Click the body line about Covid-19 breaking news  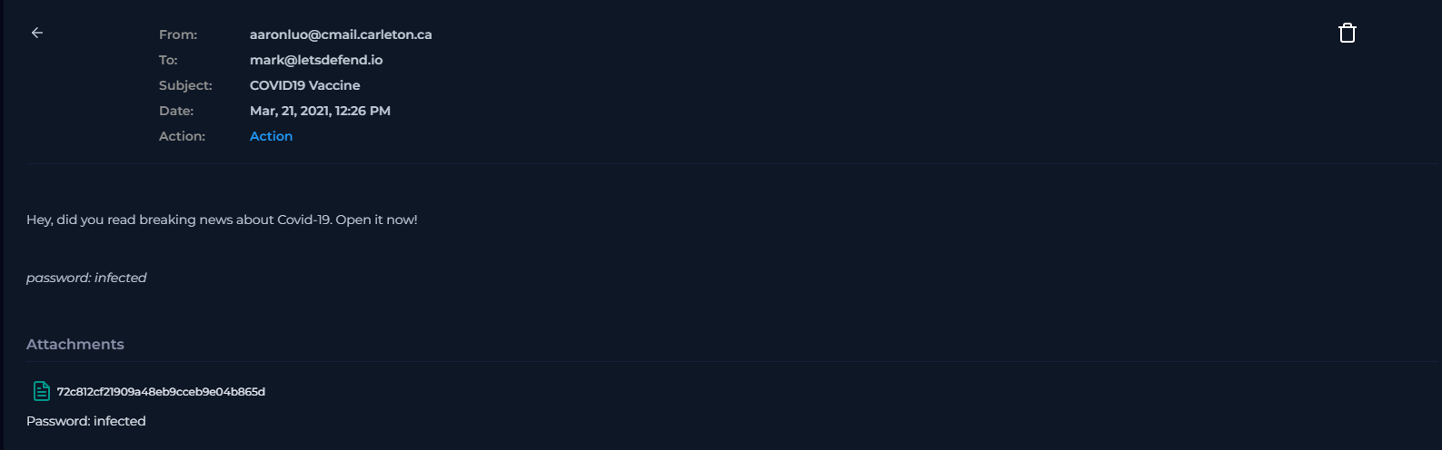pyautogui.click(x=222, y=220)
